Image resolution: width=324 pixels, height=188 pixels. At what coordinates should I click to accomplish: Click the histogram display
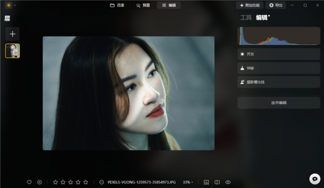point(279,36)
